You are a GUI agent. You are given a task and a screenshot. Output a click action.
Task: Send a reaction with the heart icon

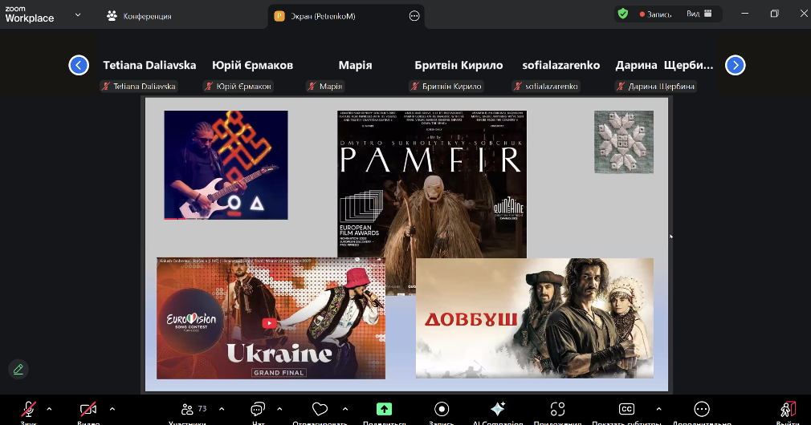(320, 410)
